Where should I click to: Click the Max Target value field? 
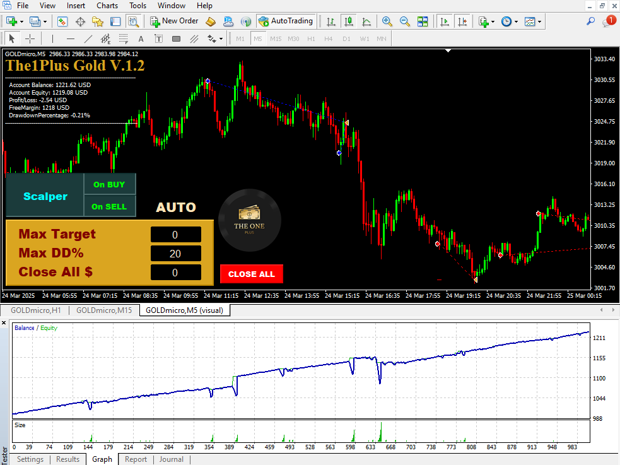[x=175, y=235]
